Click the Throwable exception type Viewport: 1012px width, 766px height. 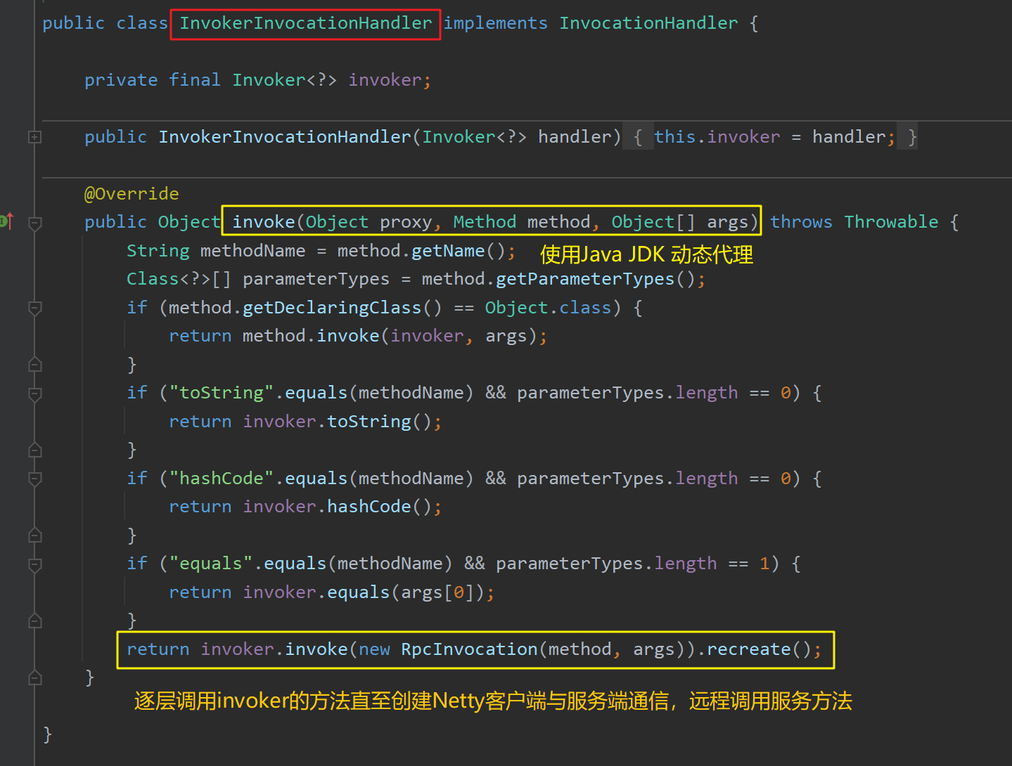(891, 222)
